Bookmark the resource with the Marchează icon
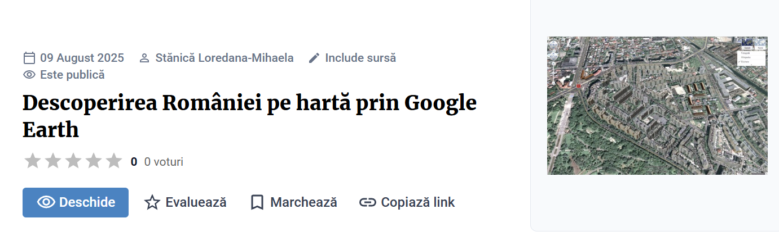The image size is (779, 236). pos(257,202)
